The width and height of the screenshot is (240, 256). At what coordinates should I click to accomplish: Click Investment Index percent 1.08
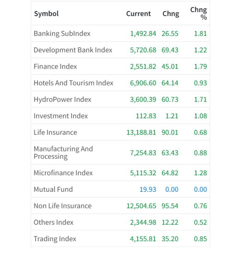click(201, 116)
